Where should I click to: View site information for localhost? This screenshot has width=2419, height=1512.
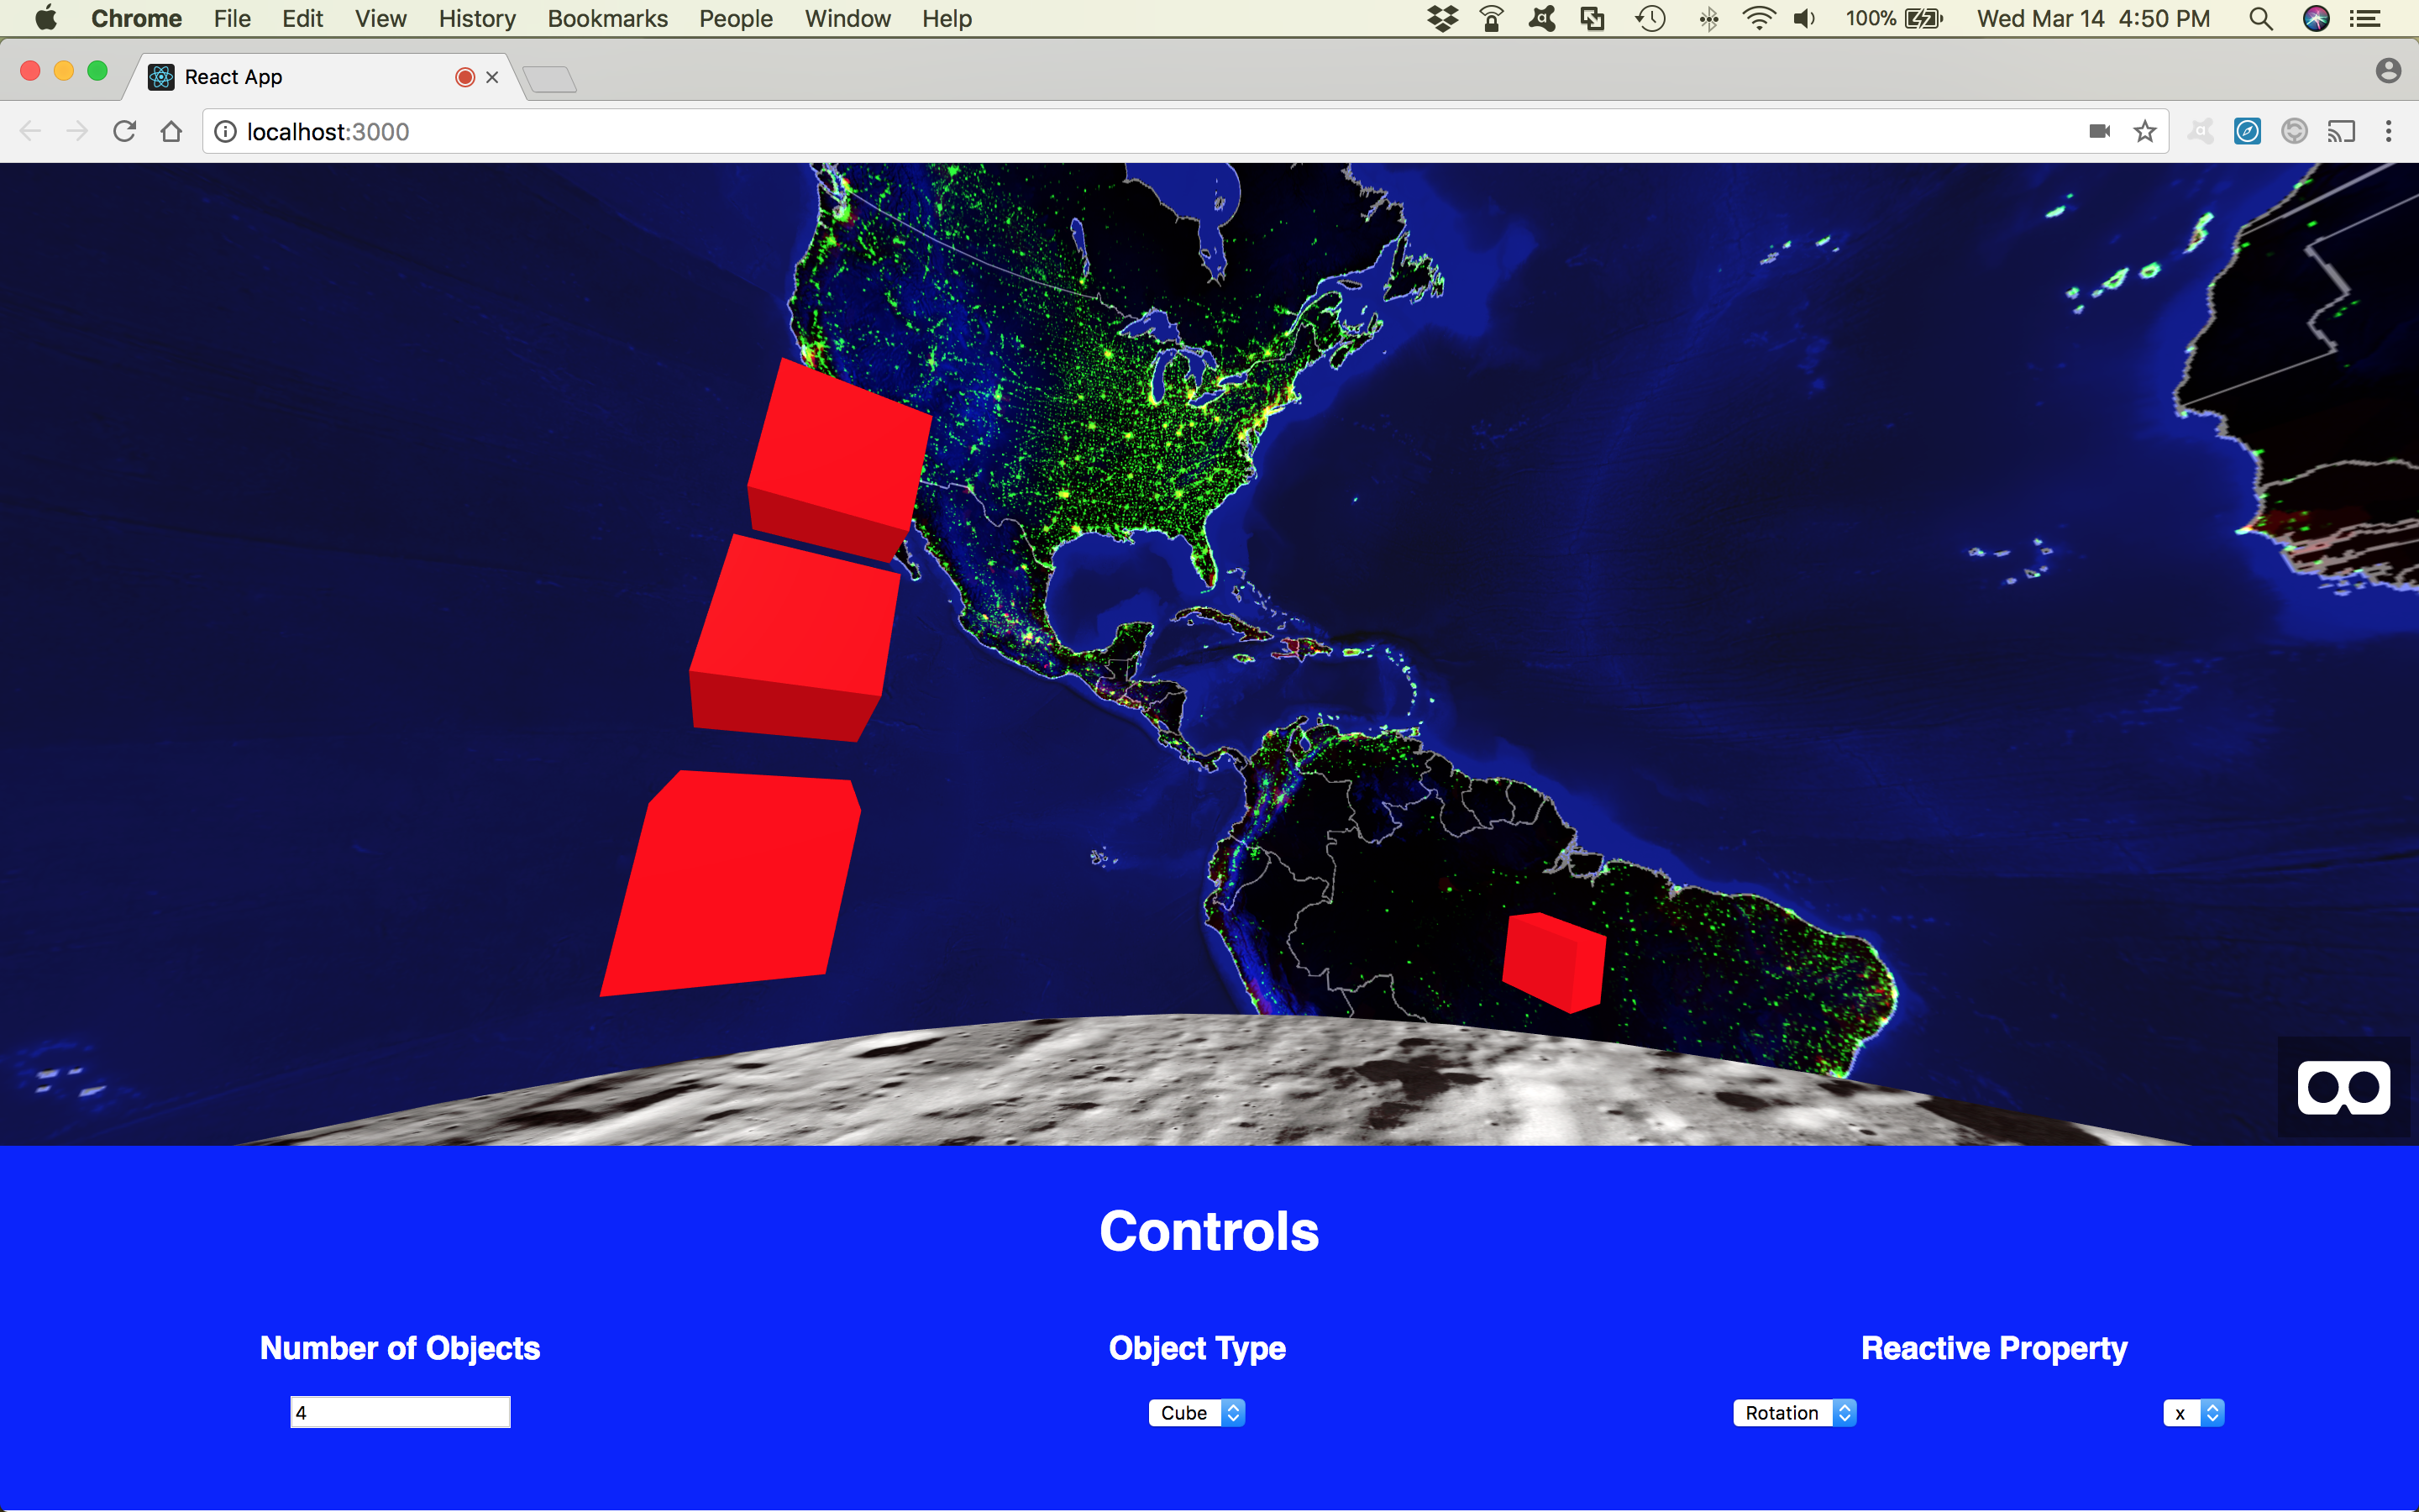pyautogui.click(x=226, y=131)
